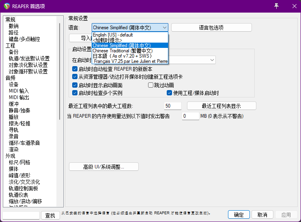Open 轨道控制面板 page
The width and height of the screenshot is (301, 222).
(24, 188)
